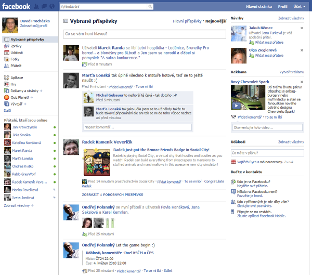The width and height of the screenshot is (312, 275).
Task: Open Události, komentáře -Duel KSČM a ČPS
Action: click(120, 253)
